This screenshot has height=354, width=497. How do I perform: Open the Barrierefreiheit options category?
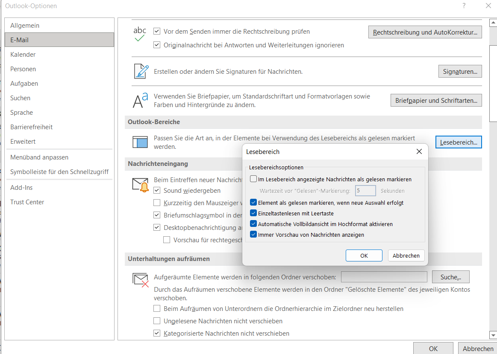(59, 127)
